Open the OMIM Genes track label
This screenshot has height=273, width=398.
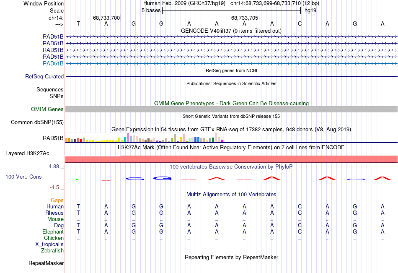pos(47,109)
